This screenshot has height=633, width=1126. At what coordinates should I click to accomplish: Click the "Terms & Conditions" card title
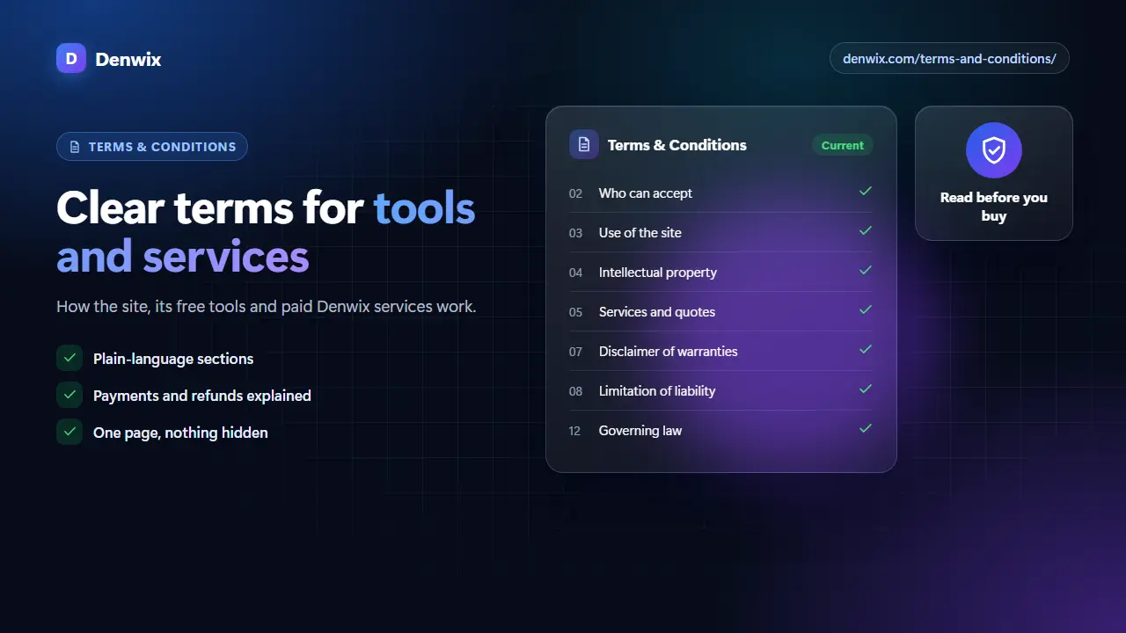tap(677, 145)
